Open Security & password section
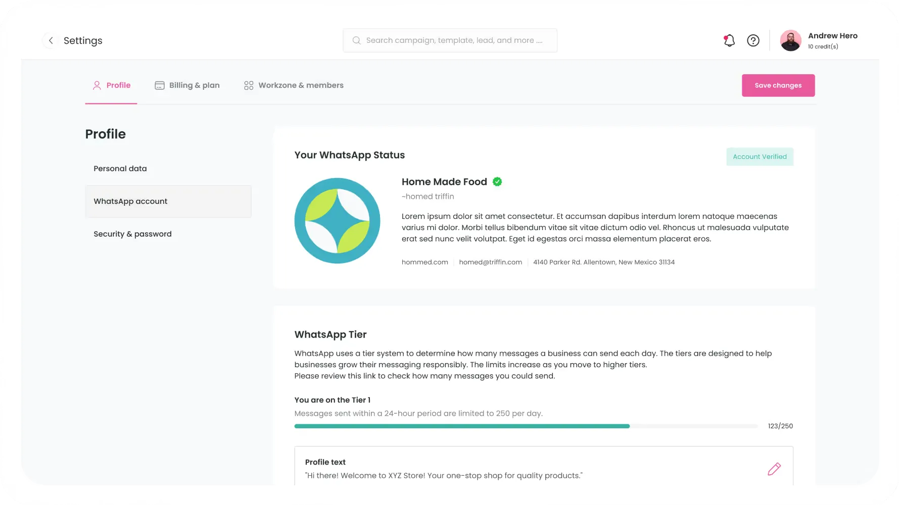The height and width of the screenshot is (505, 899). 132,234
